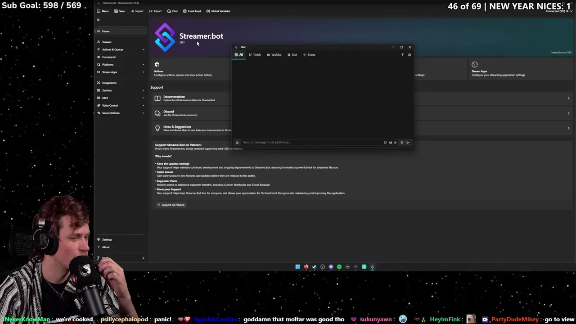Expand the Services chevron

click(x=143, y=90)
